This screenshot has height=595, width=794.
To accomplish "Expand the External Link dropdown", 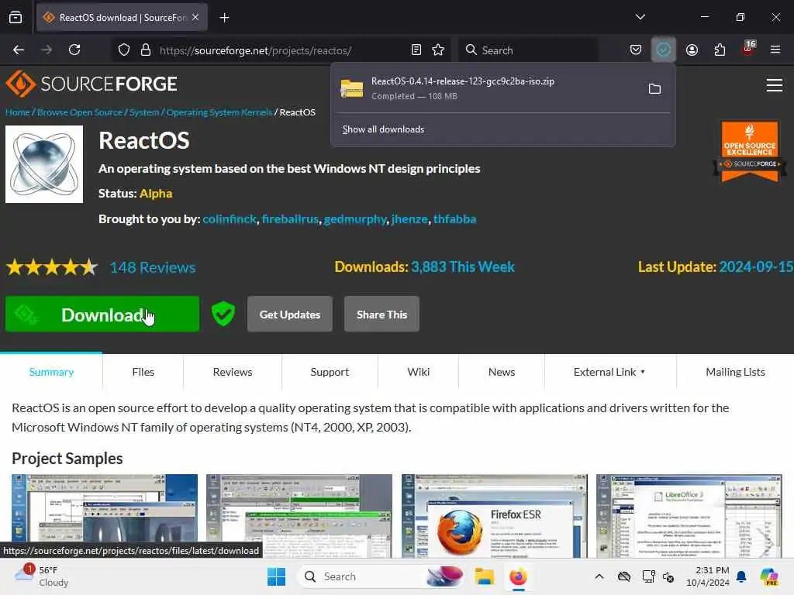I will pyautogui.click(x=609, y=372).
